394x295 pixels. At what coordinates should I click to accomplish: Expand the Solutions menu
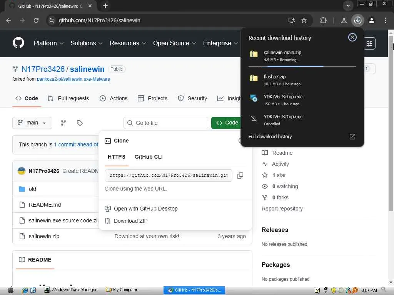86,43
